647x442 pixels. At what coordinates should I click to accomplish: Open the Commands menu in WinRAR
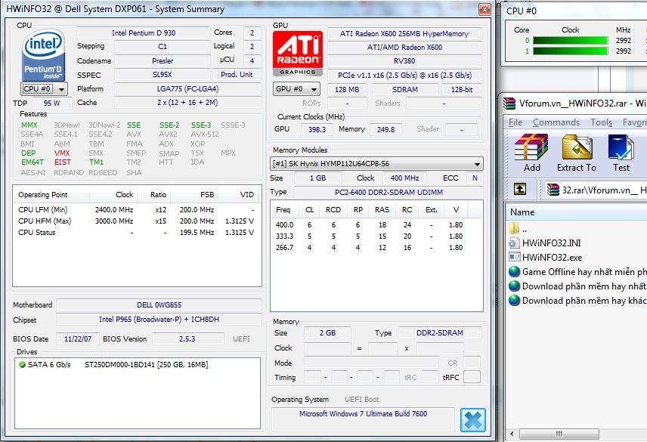click(556, 122)
